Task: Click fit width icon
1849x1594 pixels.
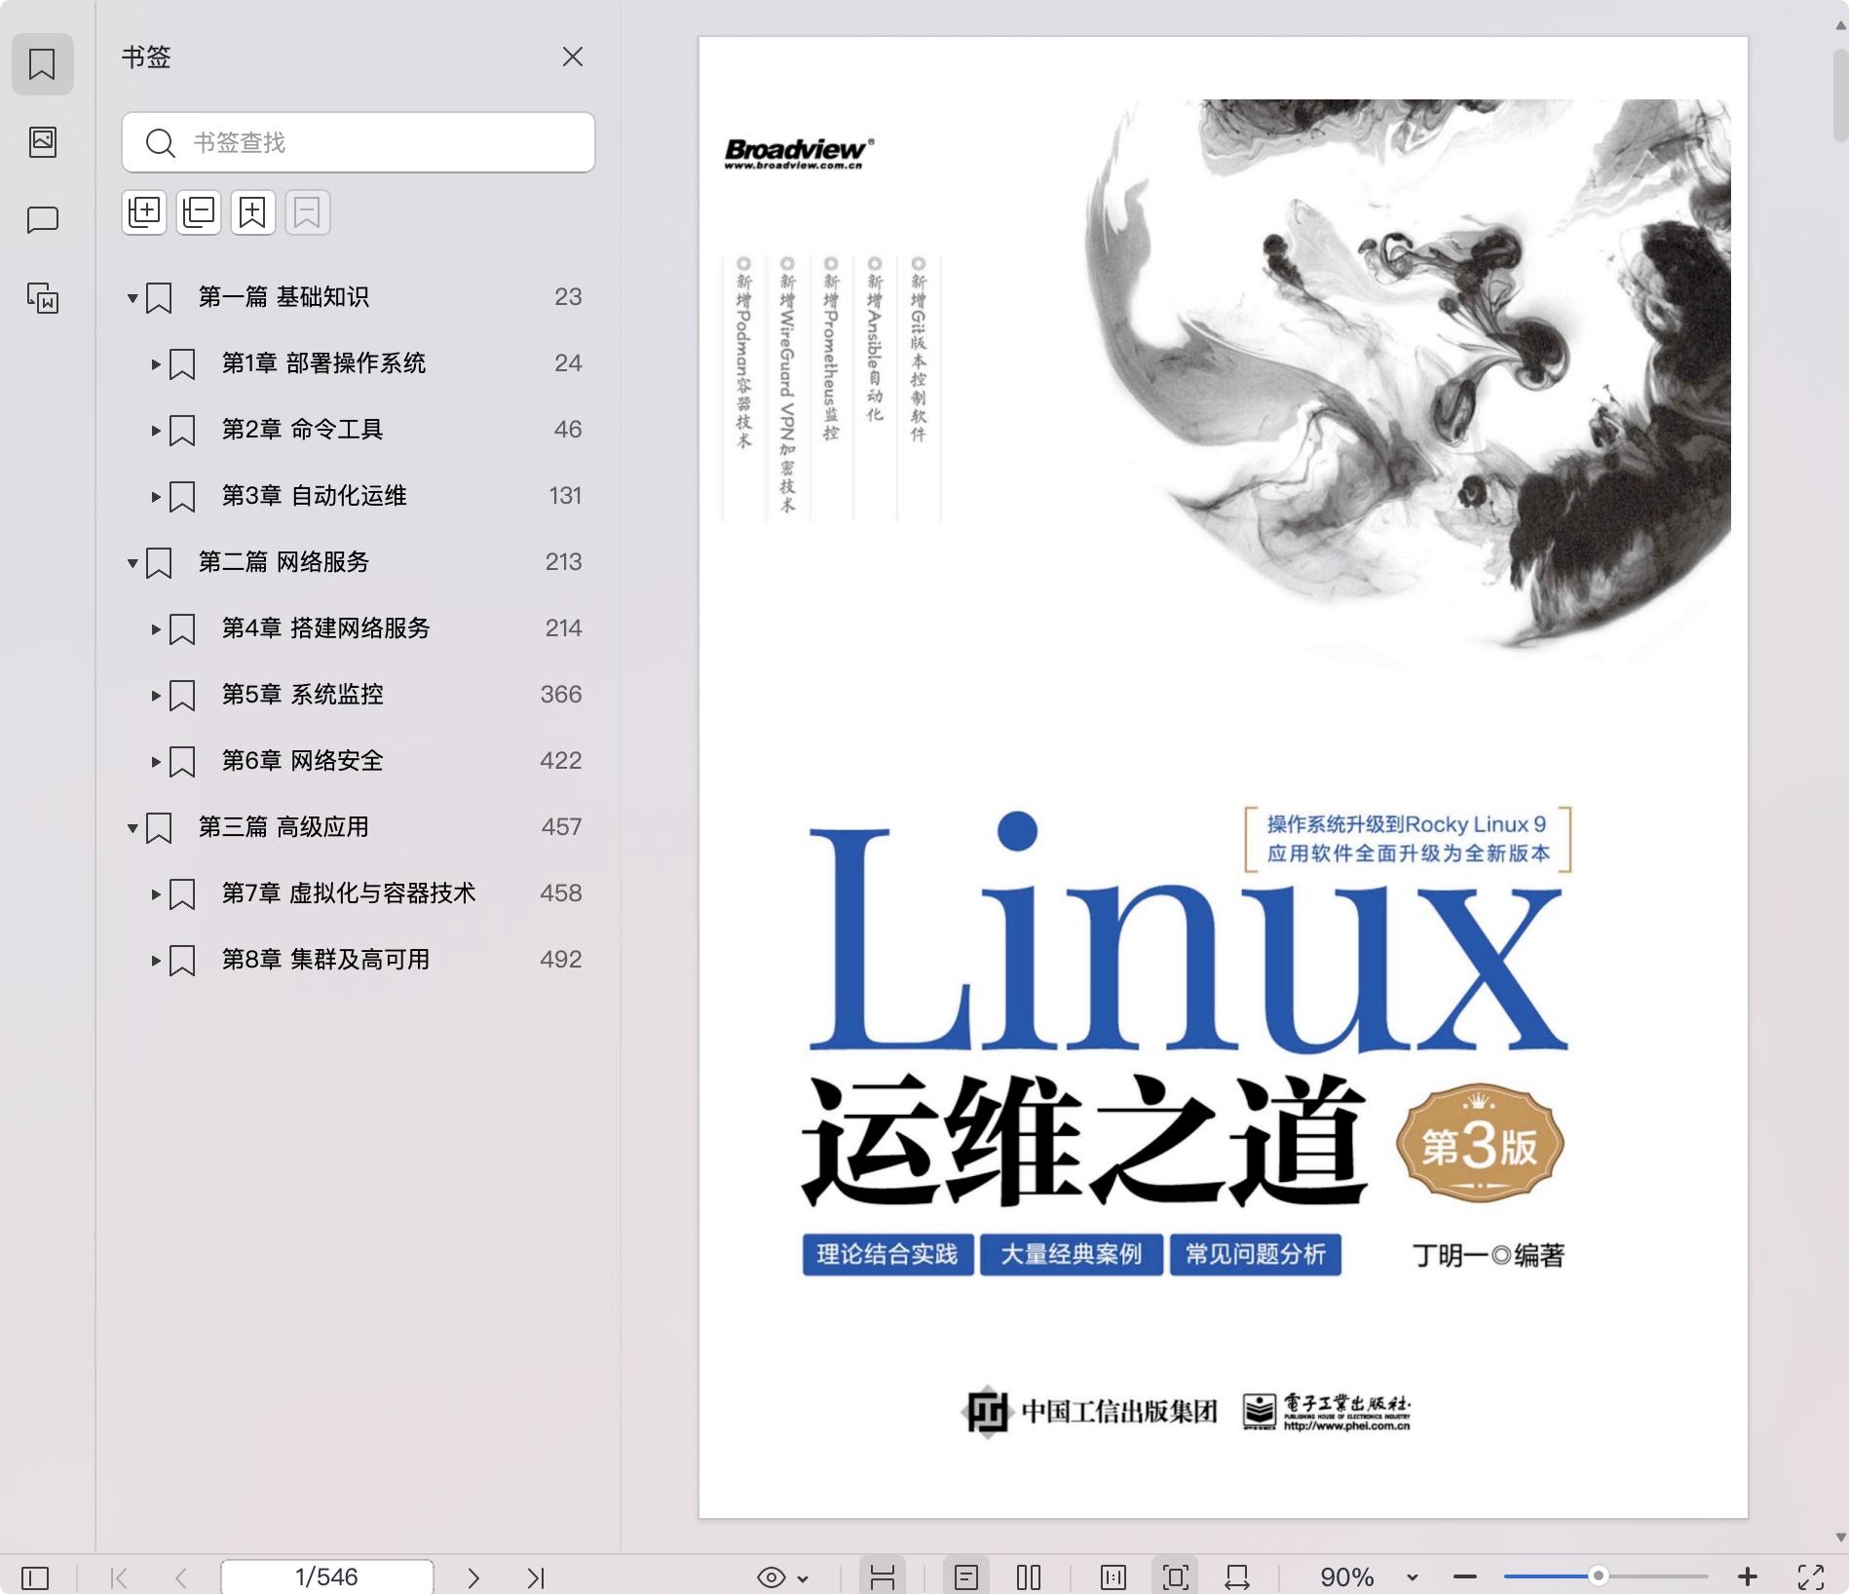Action: point(1237,1577)
